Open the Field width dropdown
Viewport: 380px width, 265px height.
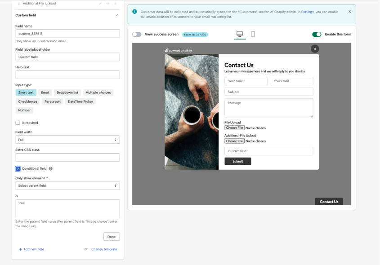pyautogui.click(x=67, y=140)
